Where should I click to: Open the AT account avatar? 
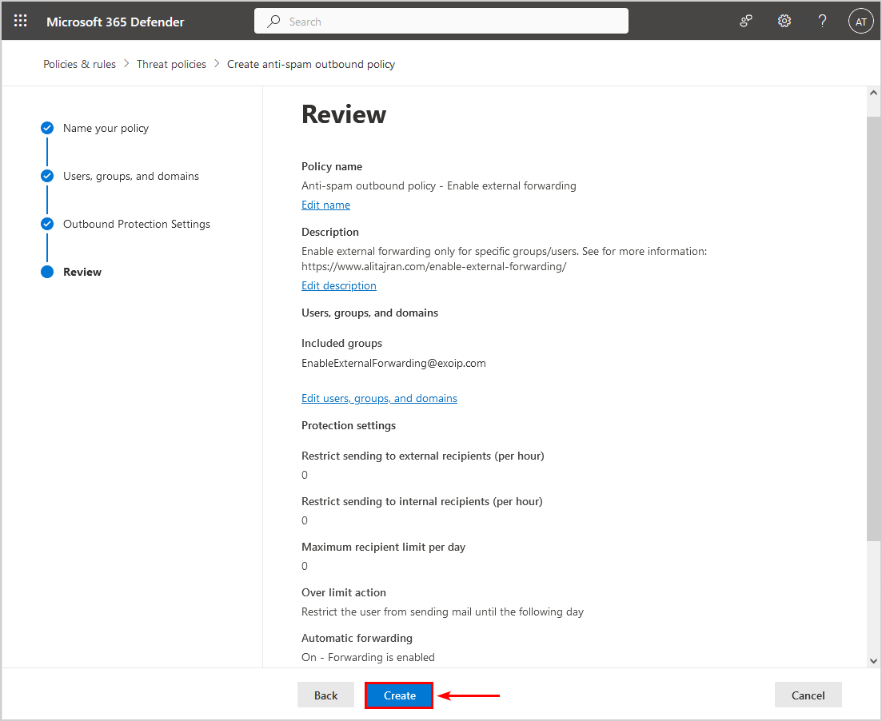(860, 22)
